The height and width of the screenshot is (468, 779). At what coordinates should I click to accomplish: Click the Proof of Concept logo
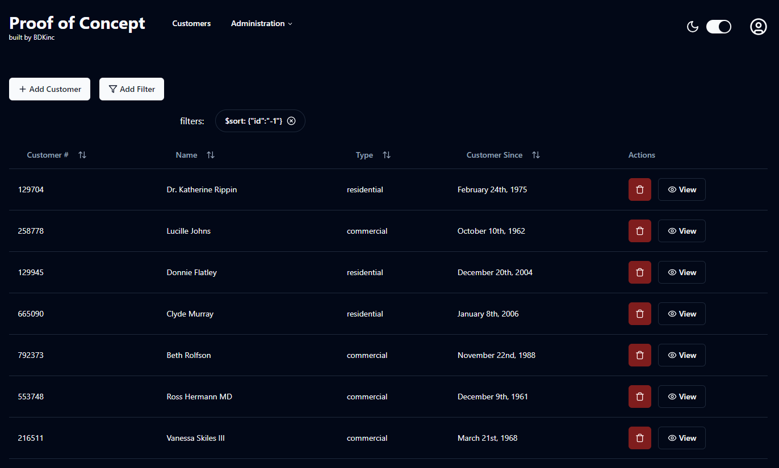[x=77, y=23]
